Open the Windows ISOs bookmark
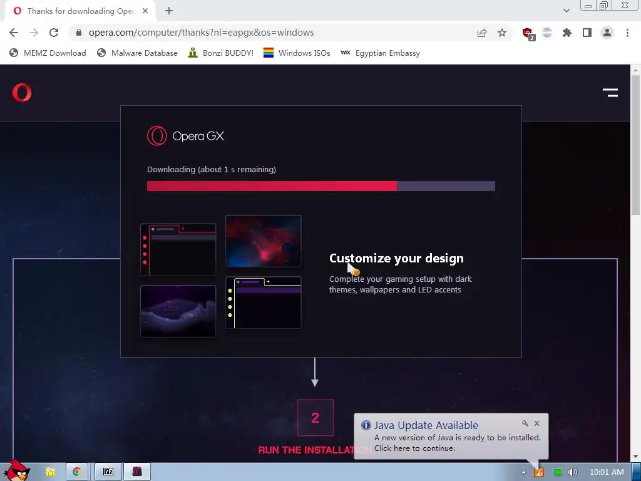The width and height of the screenshot is (641, 481). (x=297, y=53)
